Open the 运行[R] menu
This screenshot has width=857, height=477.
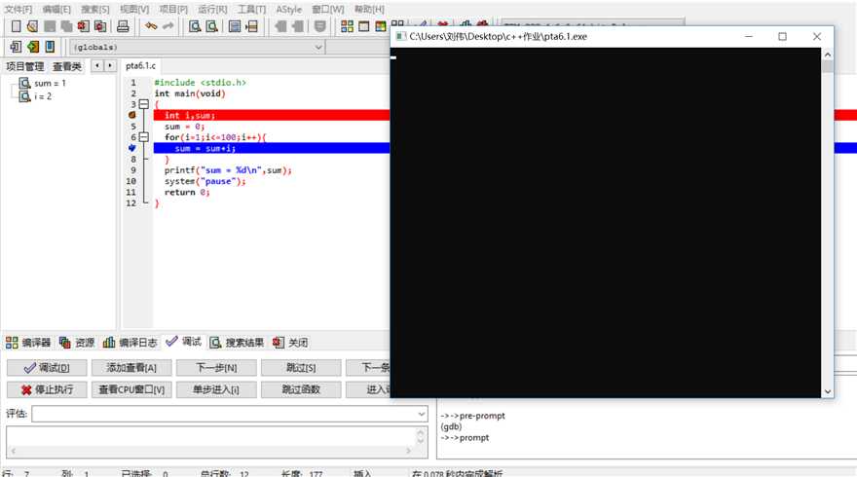(x=212, y=10)
